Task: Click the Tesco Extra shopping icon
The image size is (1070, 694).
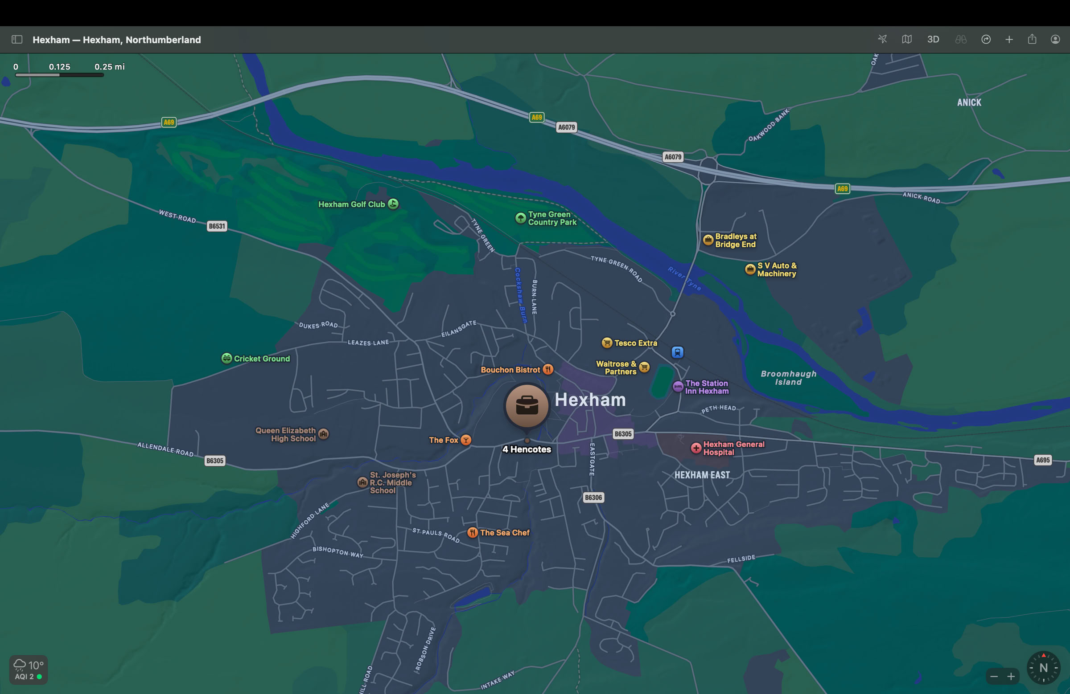Action: point(607,343)
